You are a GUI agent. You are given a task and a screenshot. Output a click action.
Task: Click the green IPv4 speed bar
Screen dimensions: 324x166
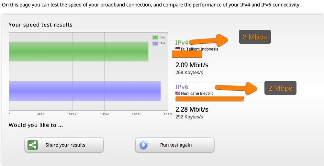click(79, 51)
